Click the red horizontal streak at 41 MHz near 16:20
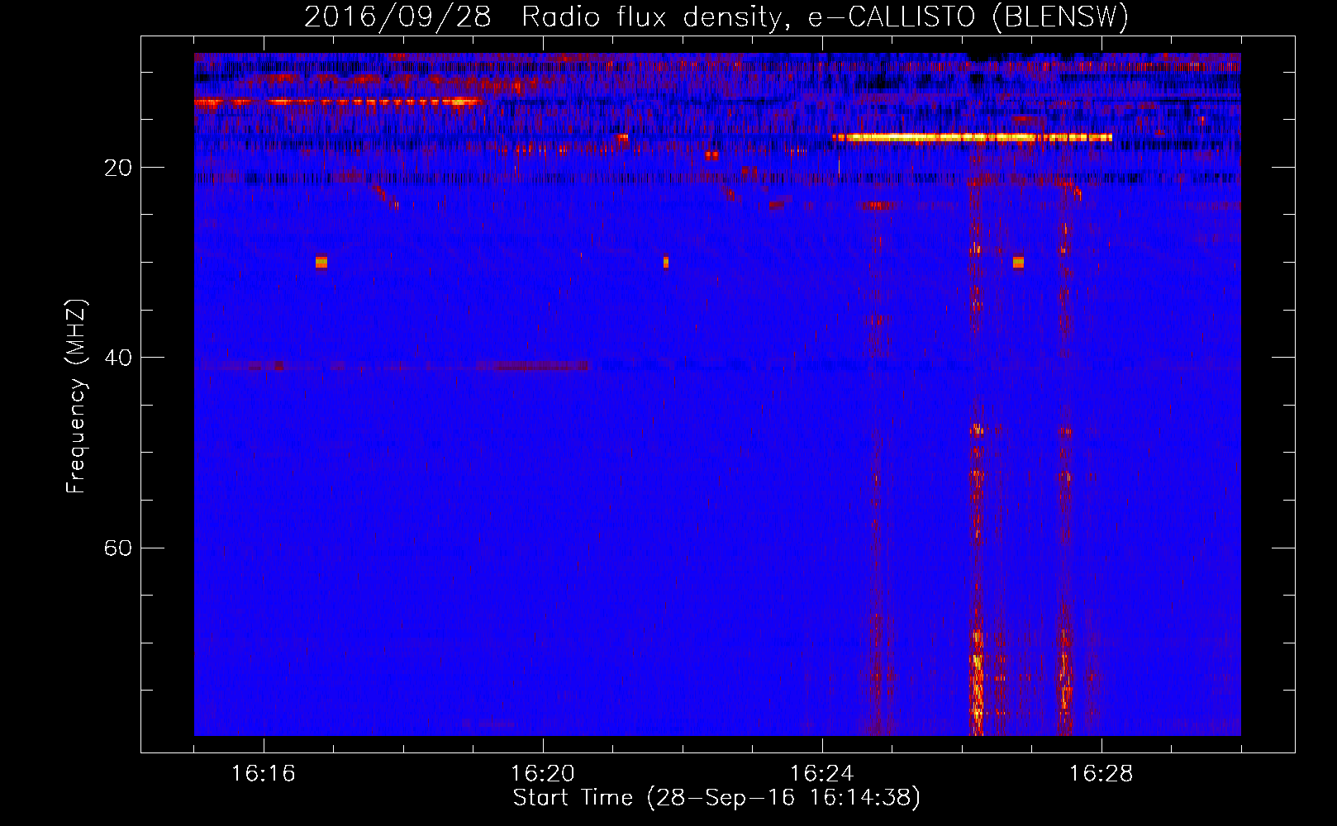 534,366
